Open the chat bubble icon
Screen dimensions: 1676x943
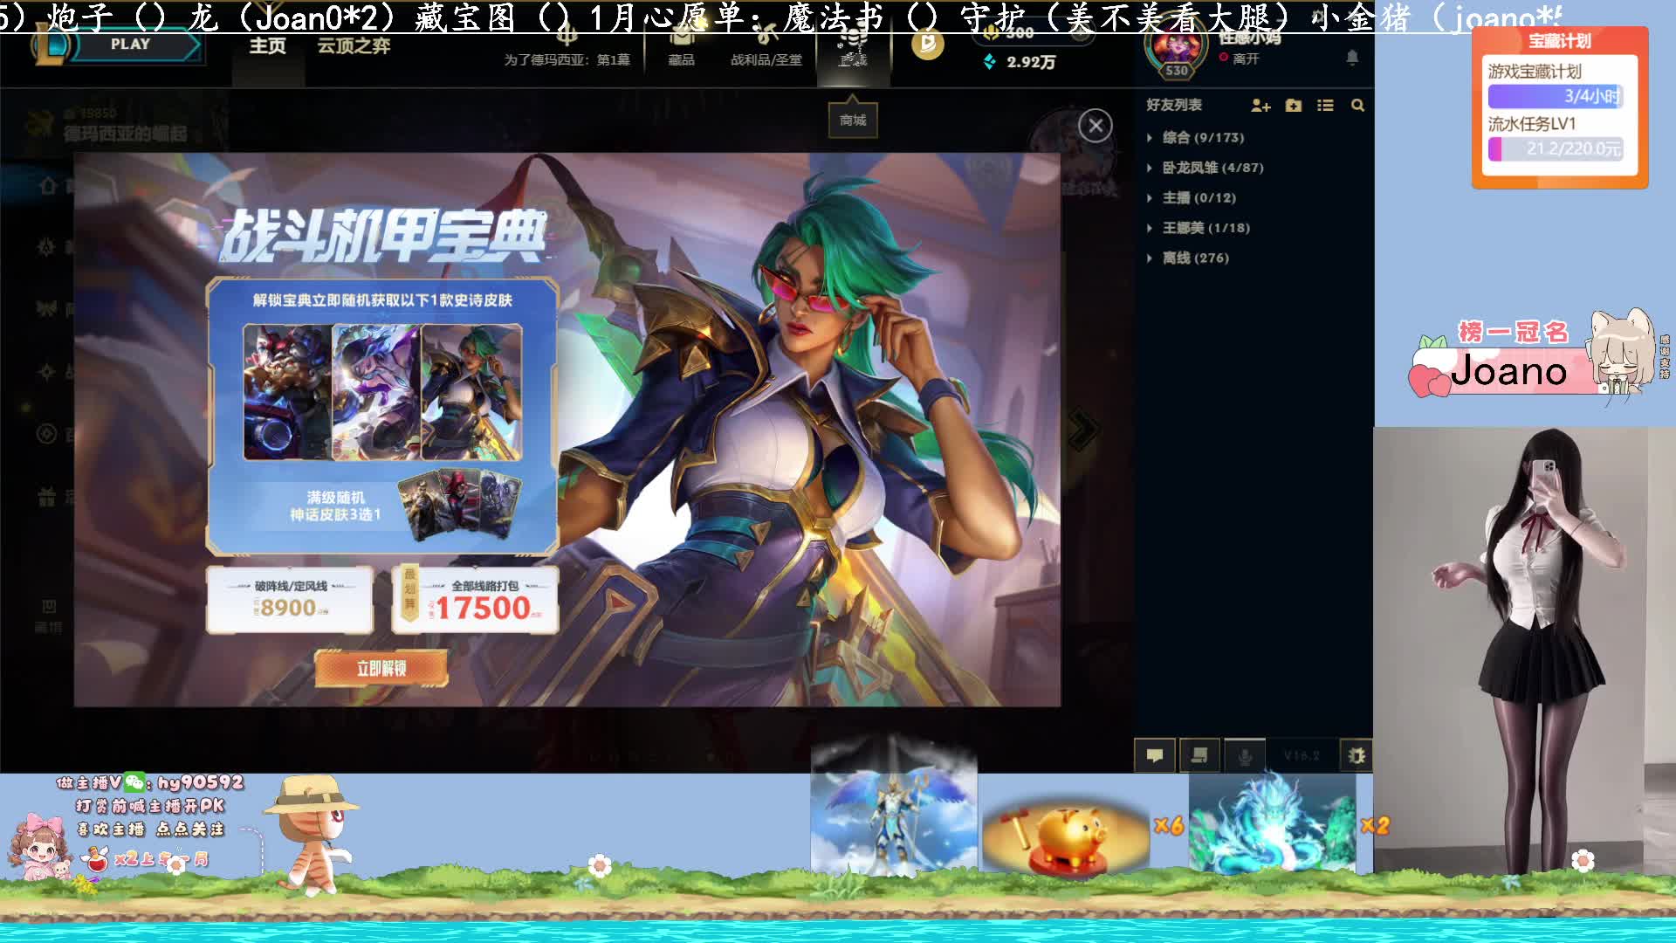pos(1154,756)
